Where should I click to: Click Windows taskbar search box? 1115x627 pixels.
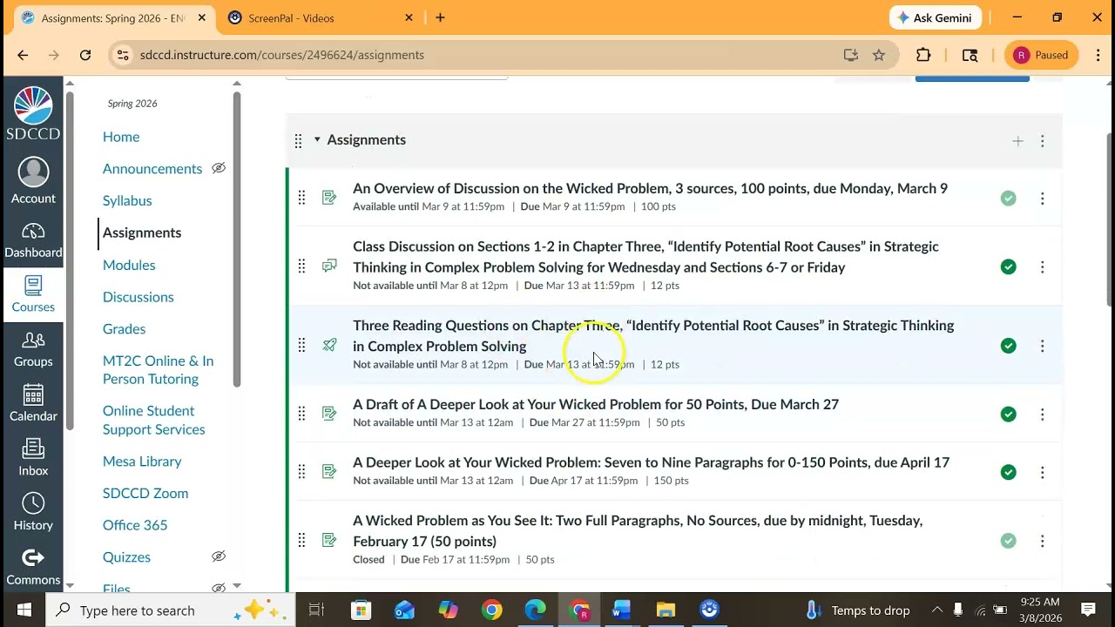(x=170, y=610)
